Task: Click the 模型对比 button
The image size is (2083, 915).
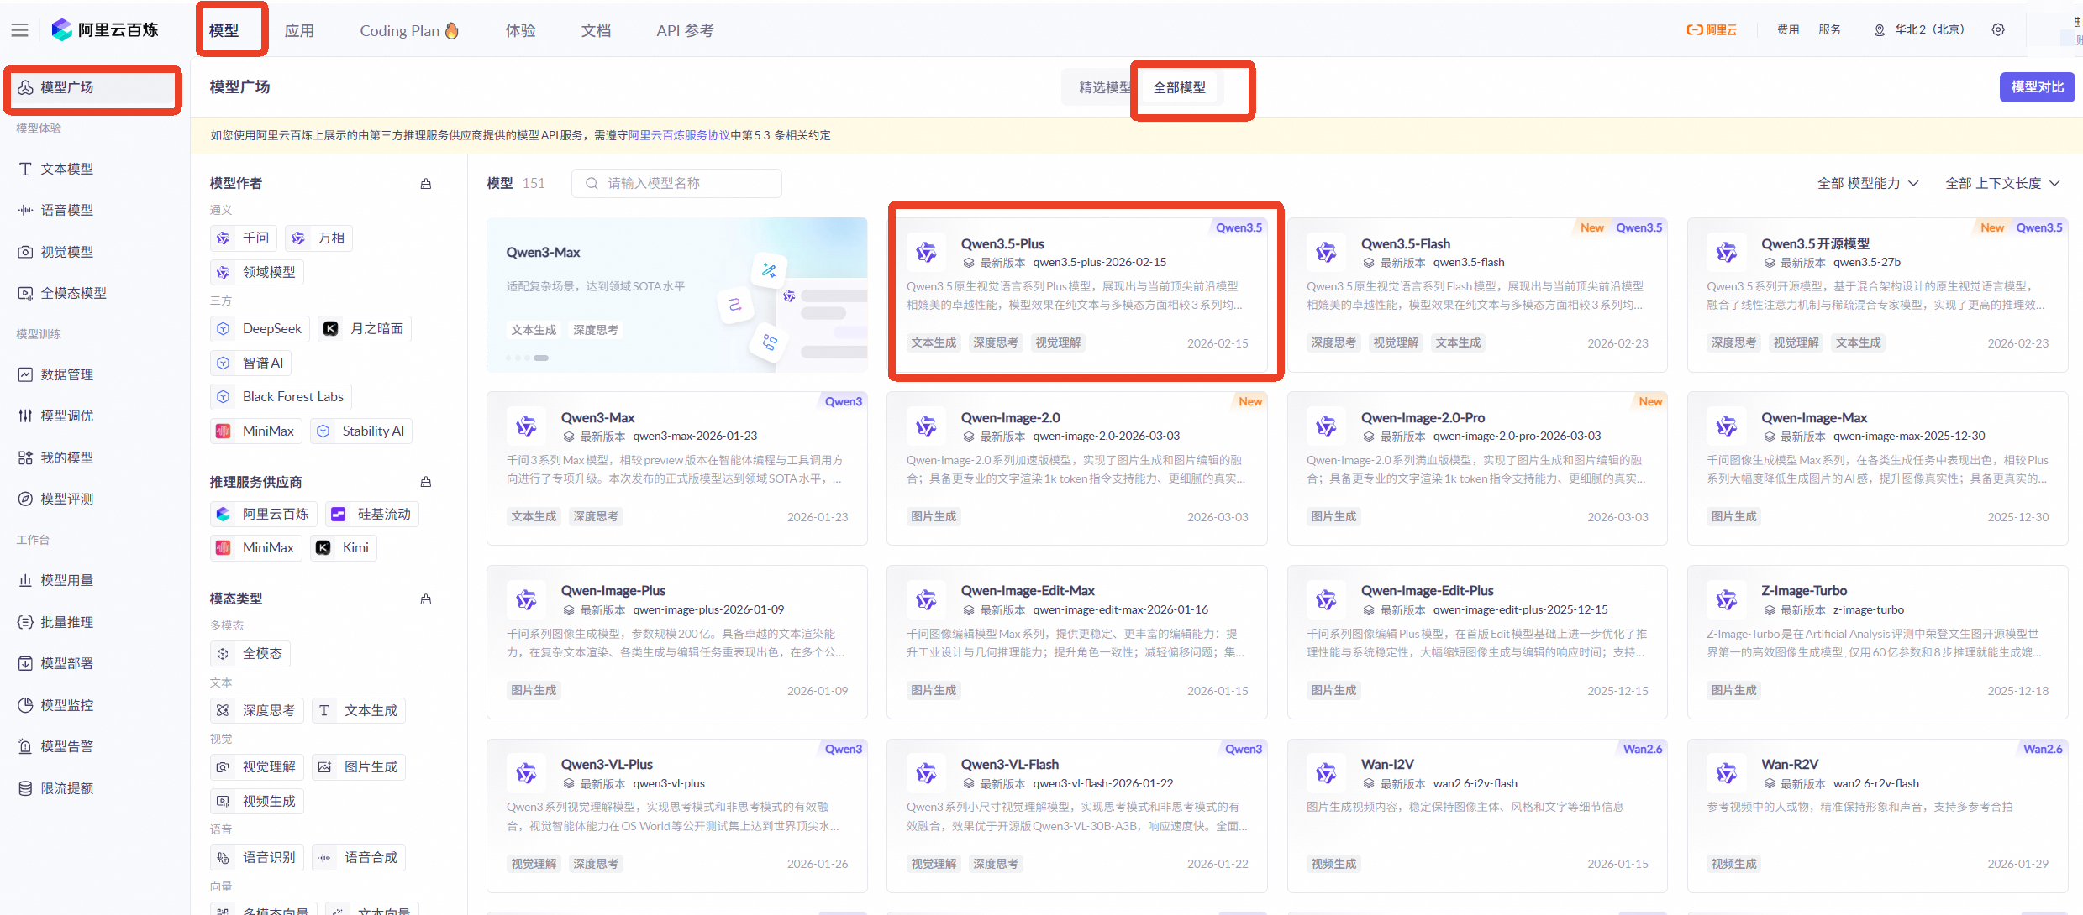Action: pyautogui.click(x=2036, y=87)
